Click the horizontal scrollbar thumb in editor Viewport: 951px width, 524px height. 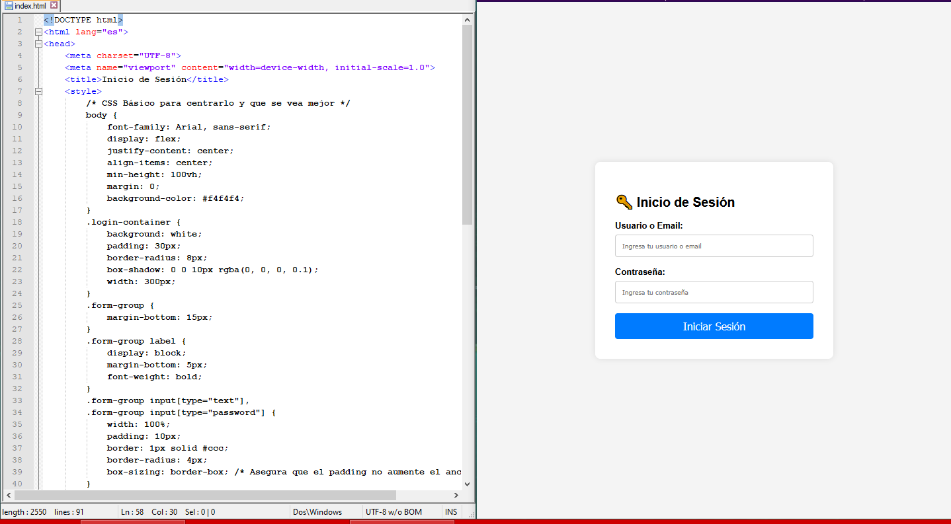(205, 495)
